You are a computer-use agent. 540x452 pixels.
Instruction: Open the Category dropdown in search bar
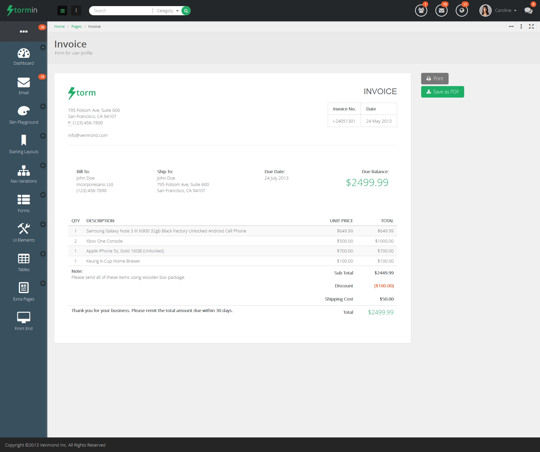coord(167,11)
